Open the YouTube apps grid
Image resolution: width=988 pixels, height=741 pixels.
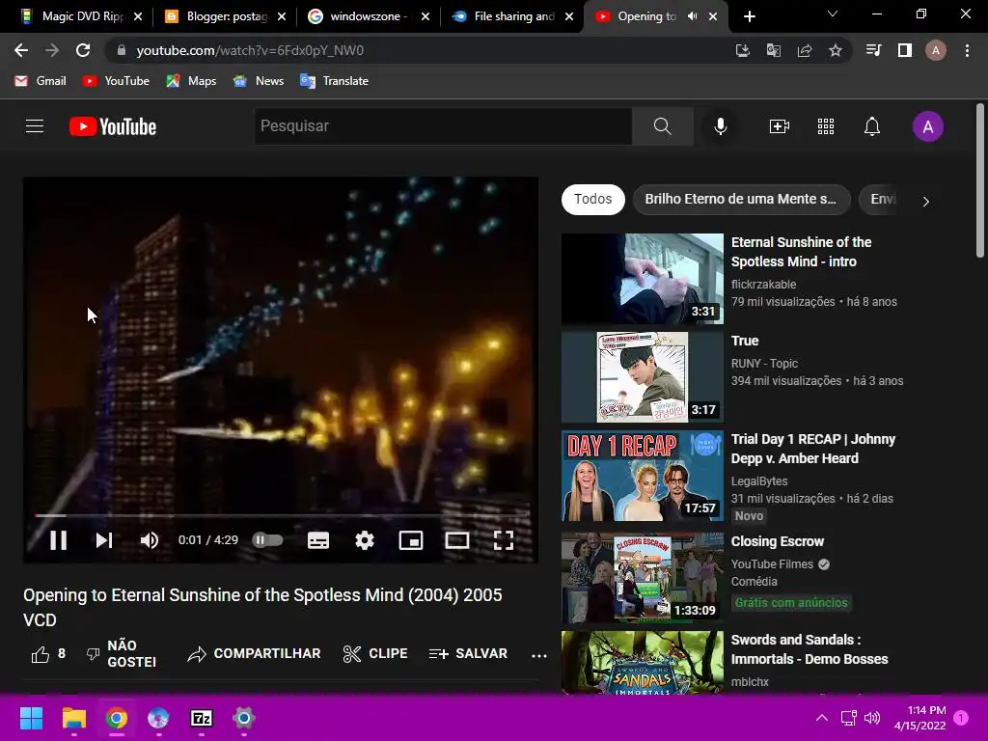pos(826,126)
